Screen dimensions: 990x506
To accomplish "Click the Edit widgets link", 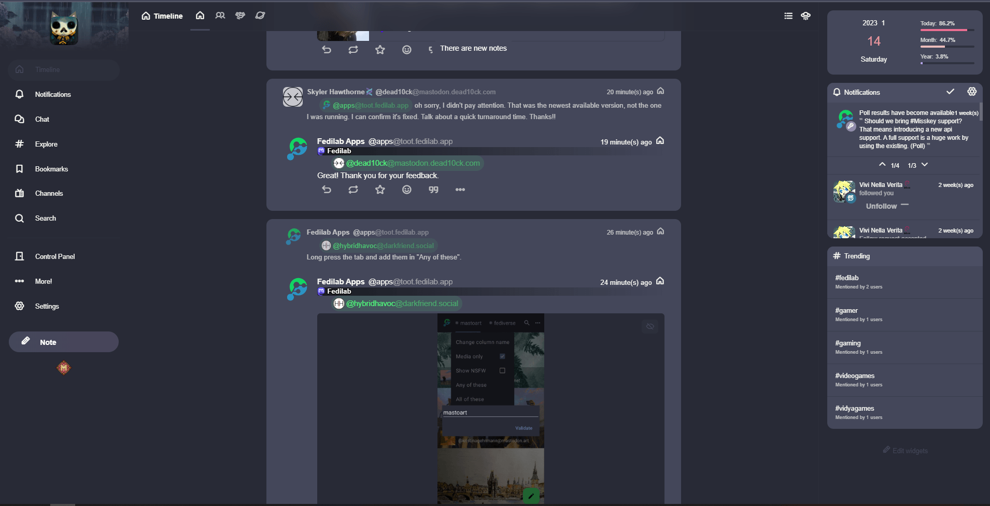I will pyautogui.click(x=904, y=450).
